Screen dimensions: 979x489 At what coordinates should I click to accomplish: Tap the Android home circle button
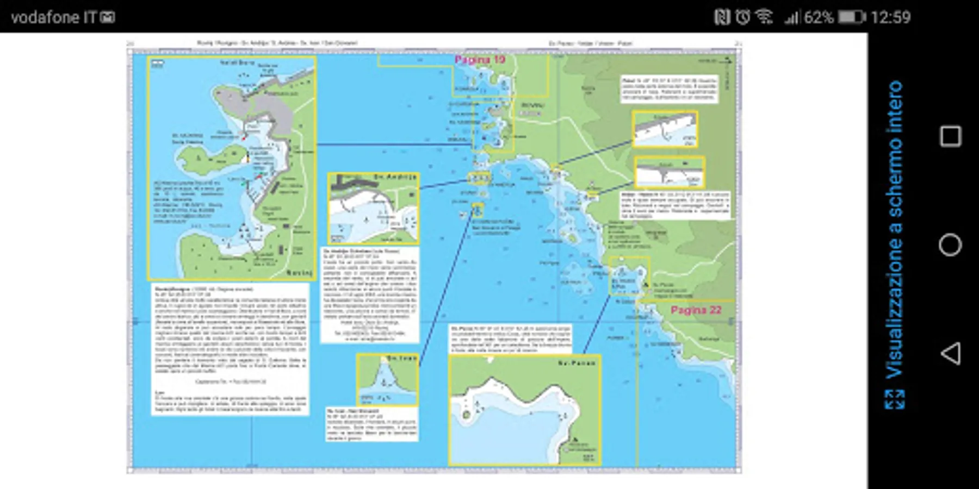point(950,244)
